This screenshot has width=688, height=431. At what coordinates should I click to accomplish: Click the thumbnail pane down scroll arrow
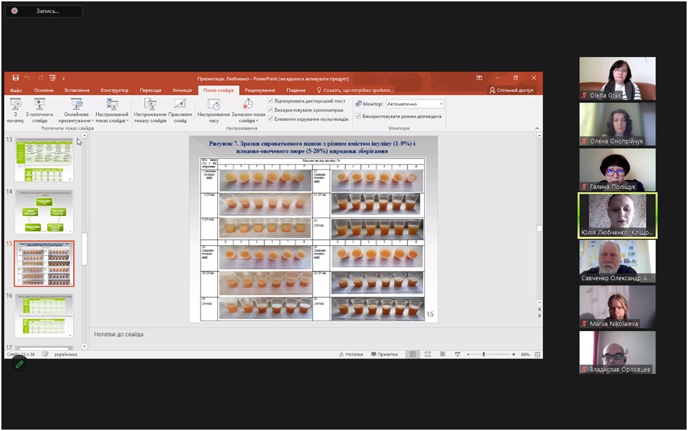(84, 347)
